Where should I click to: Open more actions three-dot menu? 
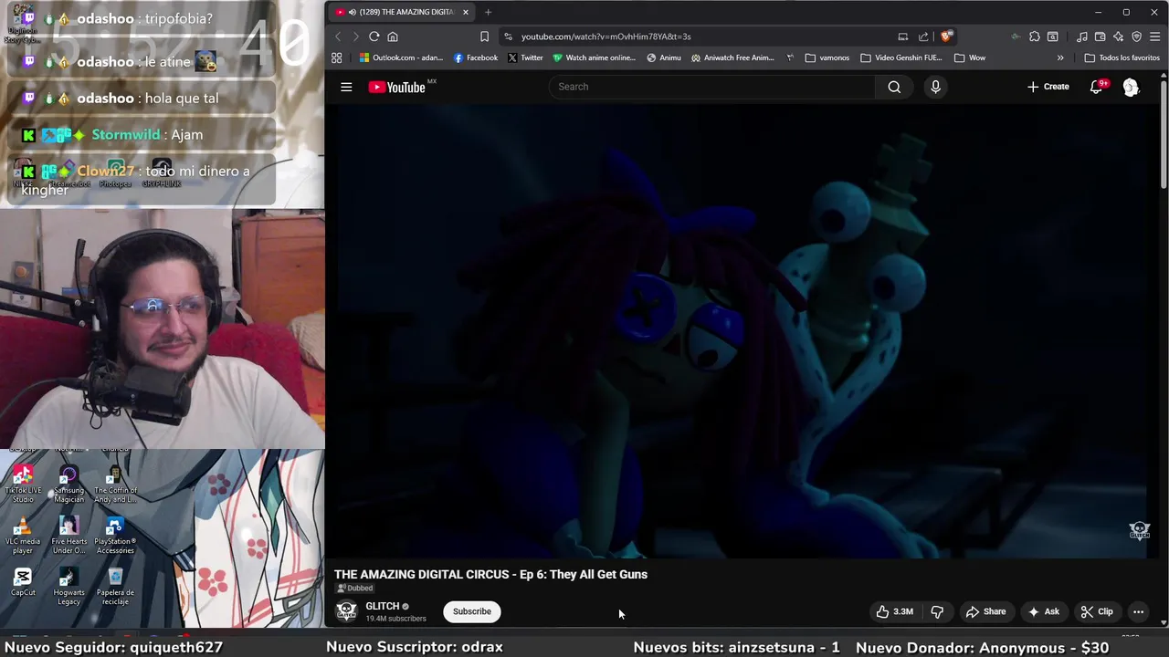coord(1138,611)
